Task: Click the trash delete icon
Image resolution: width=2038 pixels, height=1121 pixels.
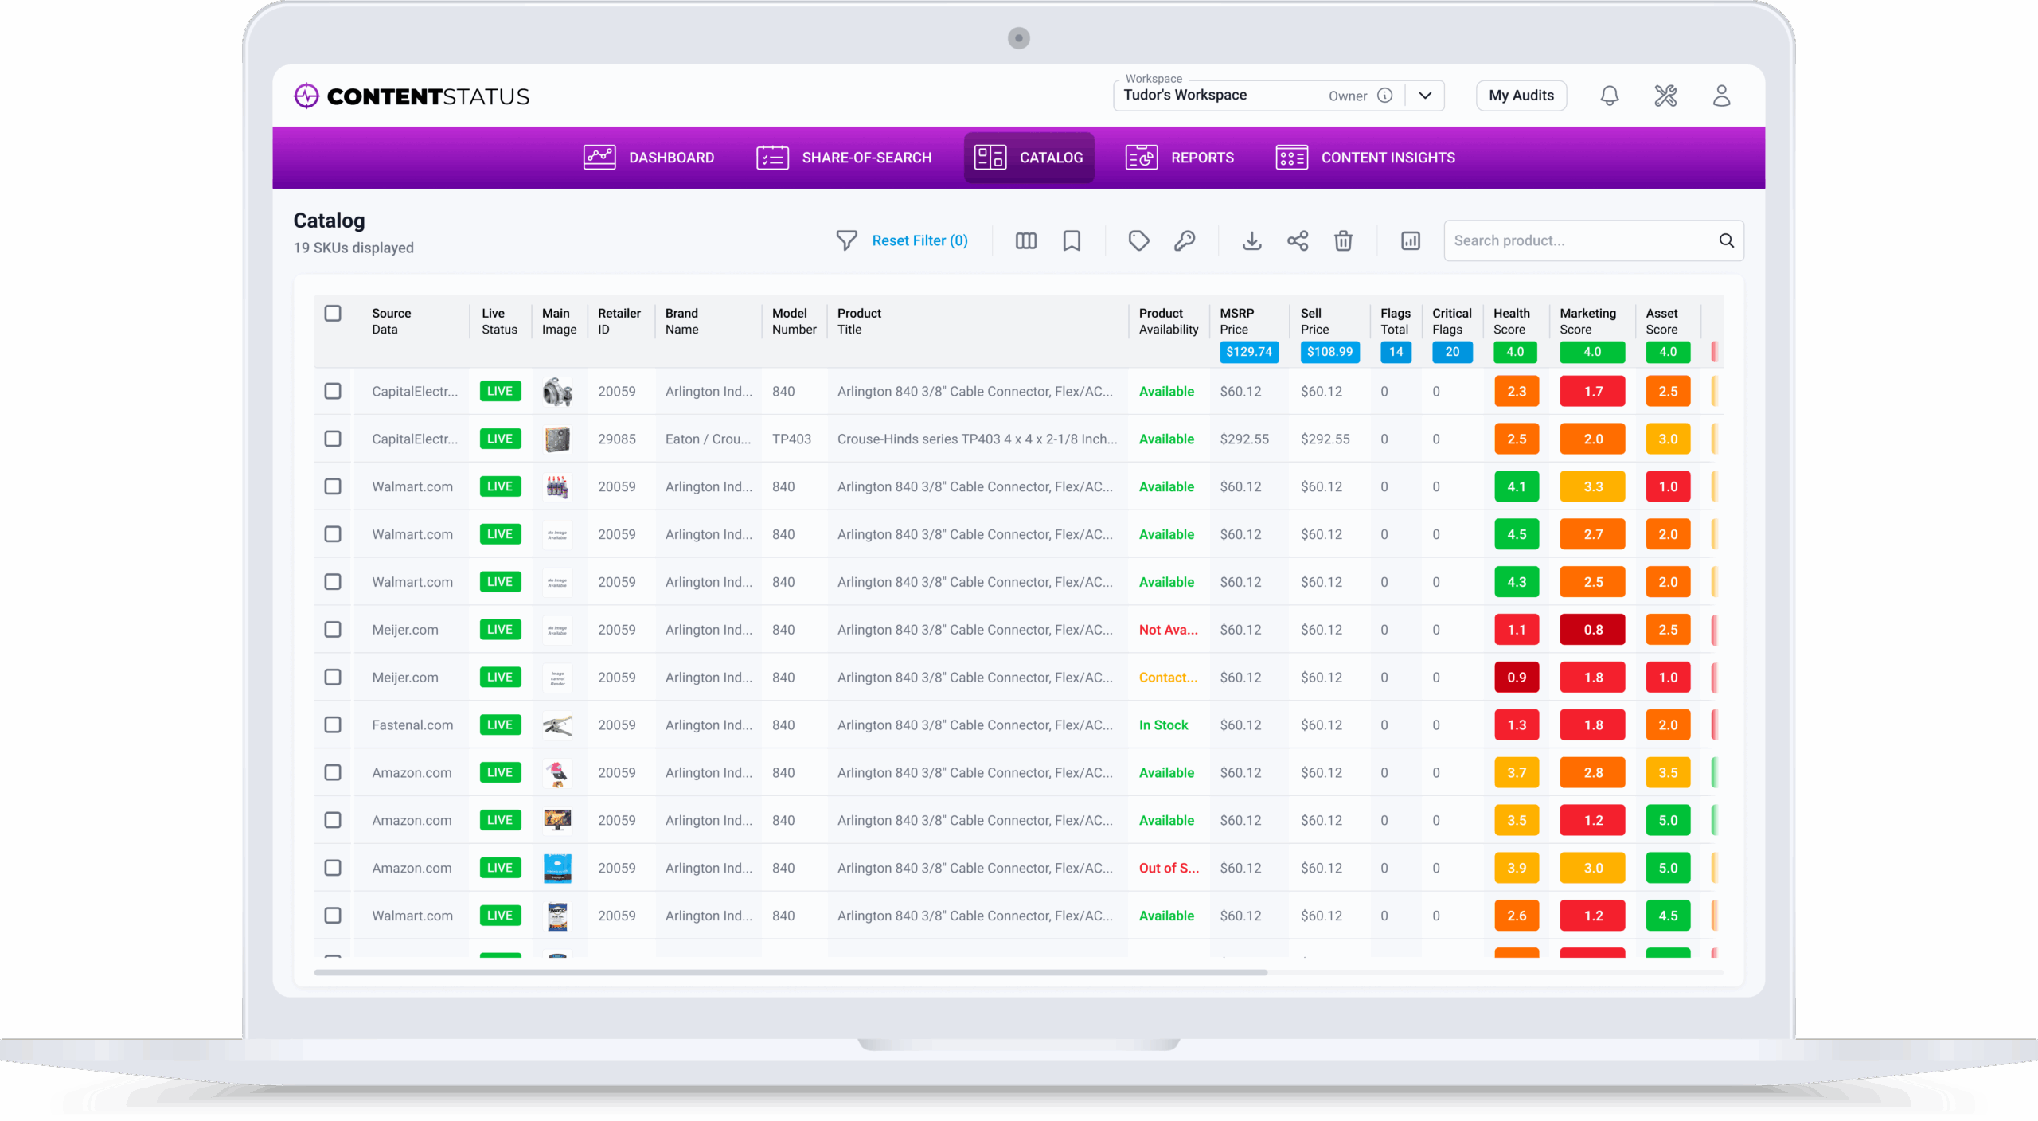Action: tap(1343, 240)
